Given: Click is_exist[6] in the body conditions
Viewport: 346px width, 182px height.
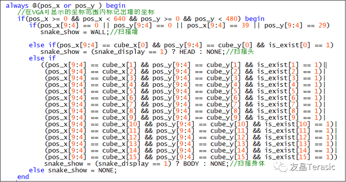Looking at the screenshot, I should coord(278,98).
